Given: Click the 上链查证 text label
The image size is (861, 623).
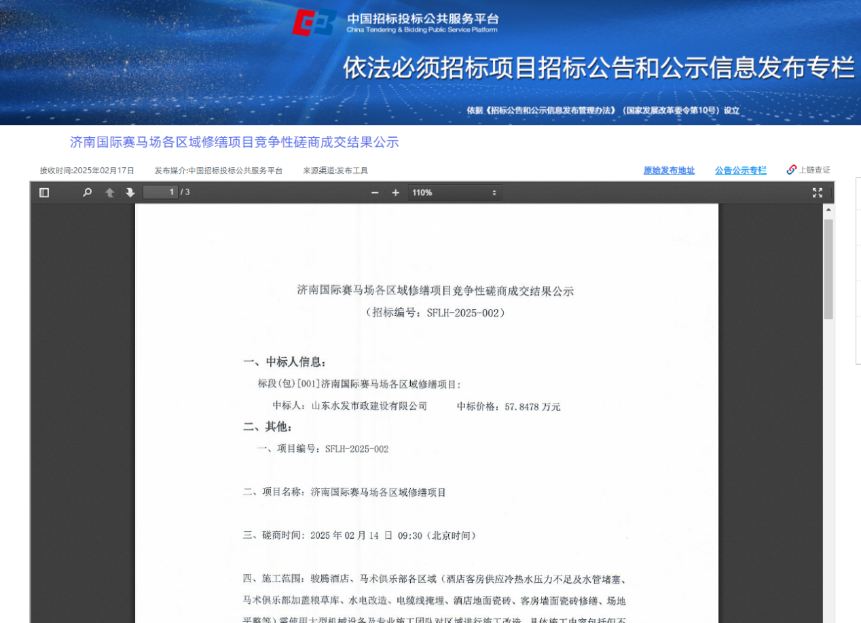Looking at the screenshot, I should tap(814, 170).
